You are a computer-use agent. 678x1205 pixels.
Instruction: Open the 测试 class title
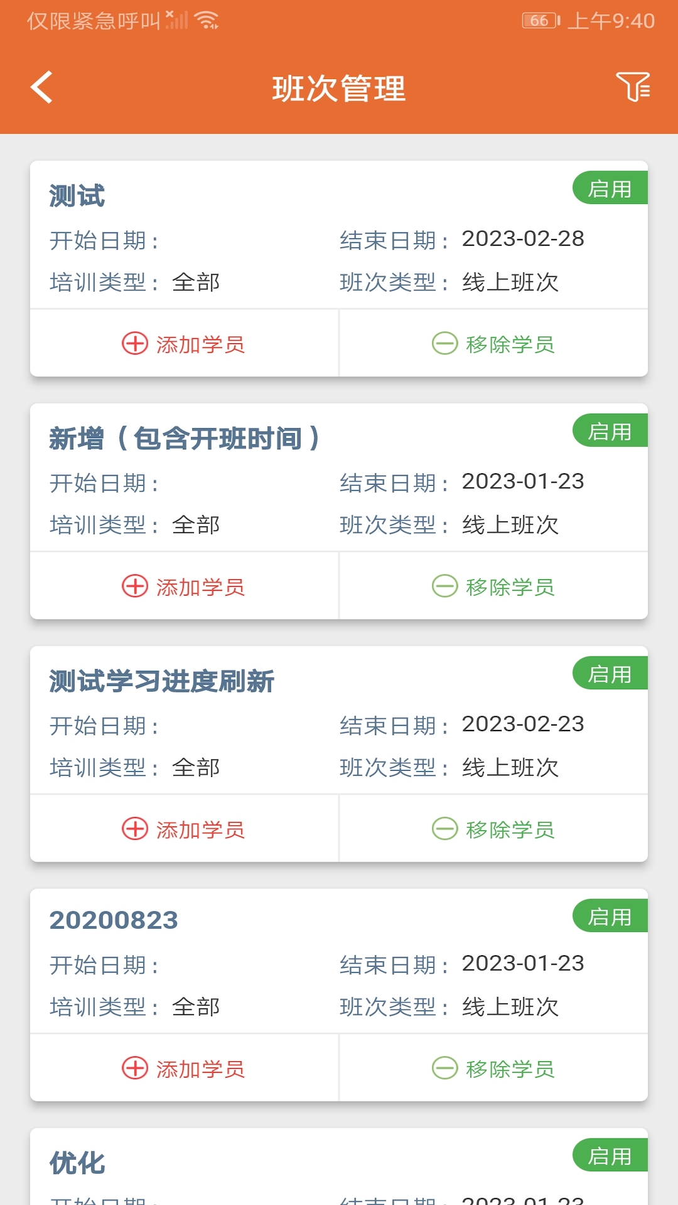(x=77, y=196)
